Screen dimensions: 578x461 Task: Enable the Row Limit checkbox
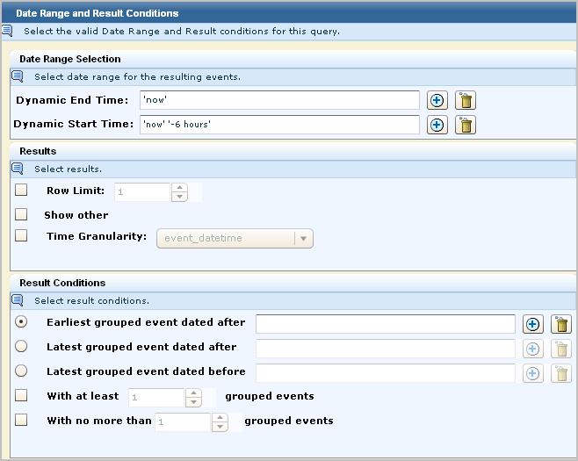[21, 191]
